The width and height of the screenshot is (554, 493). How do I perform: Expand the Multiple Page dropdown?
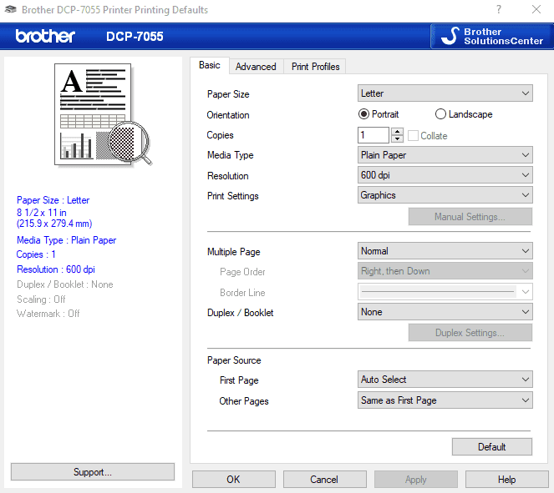point(445,251)
